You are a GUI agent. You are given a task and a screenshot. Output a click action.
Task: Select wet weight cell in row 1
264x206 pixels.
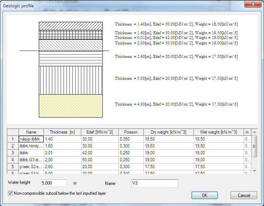click(x=219, y=139)
